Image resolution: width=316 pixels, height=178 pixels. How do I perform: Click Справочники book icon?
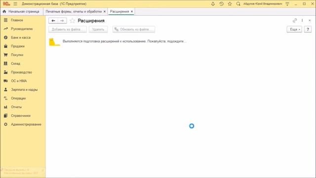click(5, 115)
